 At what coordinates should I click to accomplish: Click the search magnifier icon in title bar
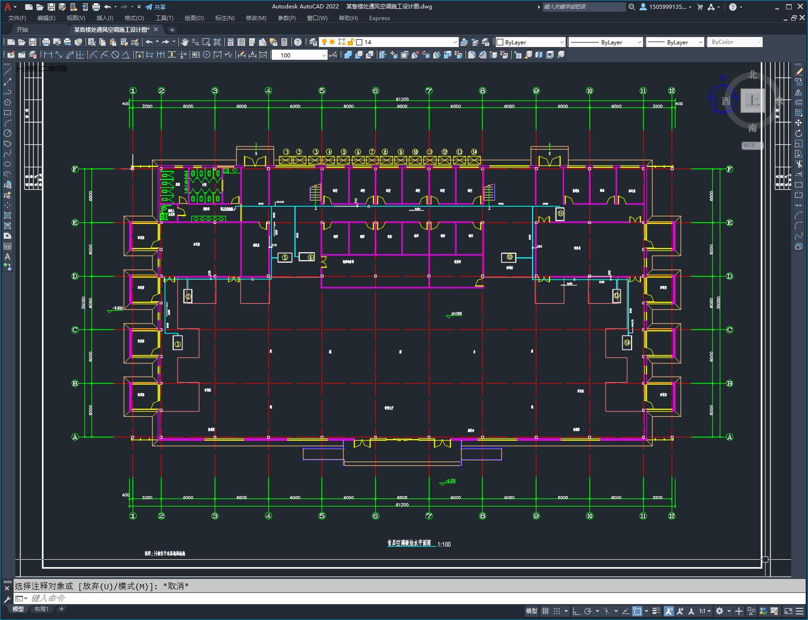click(x=632, y=7)
